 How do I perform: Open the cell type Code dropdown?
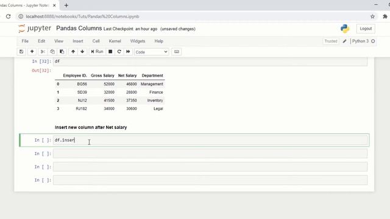tap(152, 52)
